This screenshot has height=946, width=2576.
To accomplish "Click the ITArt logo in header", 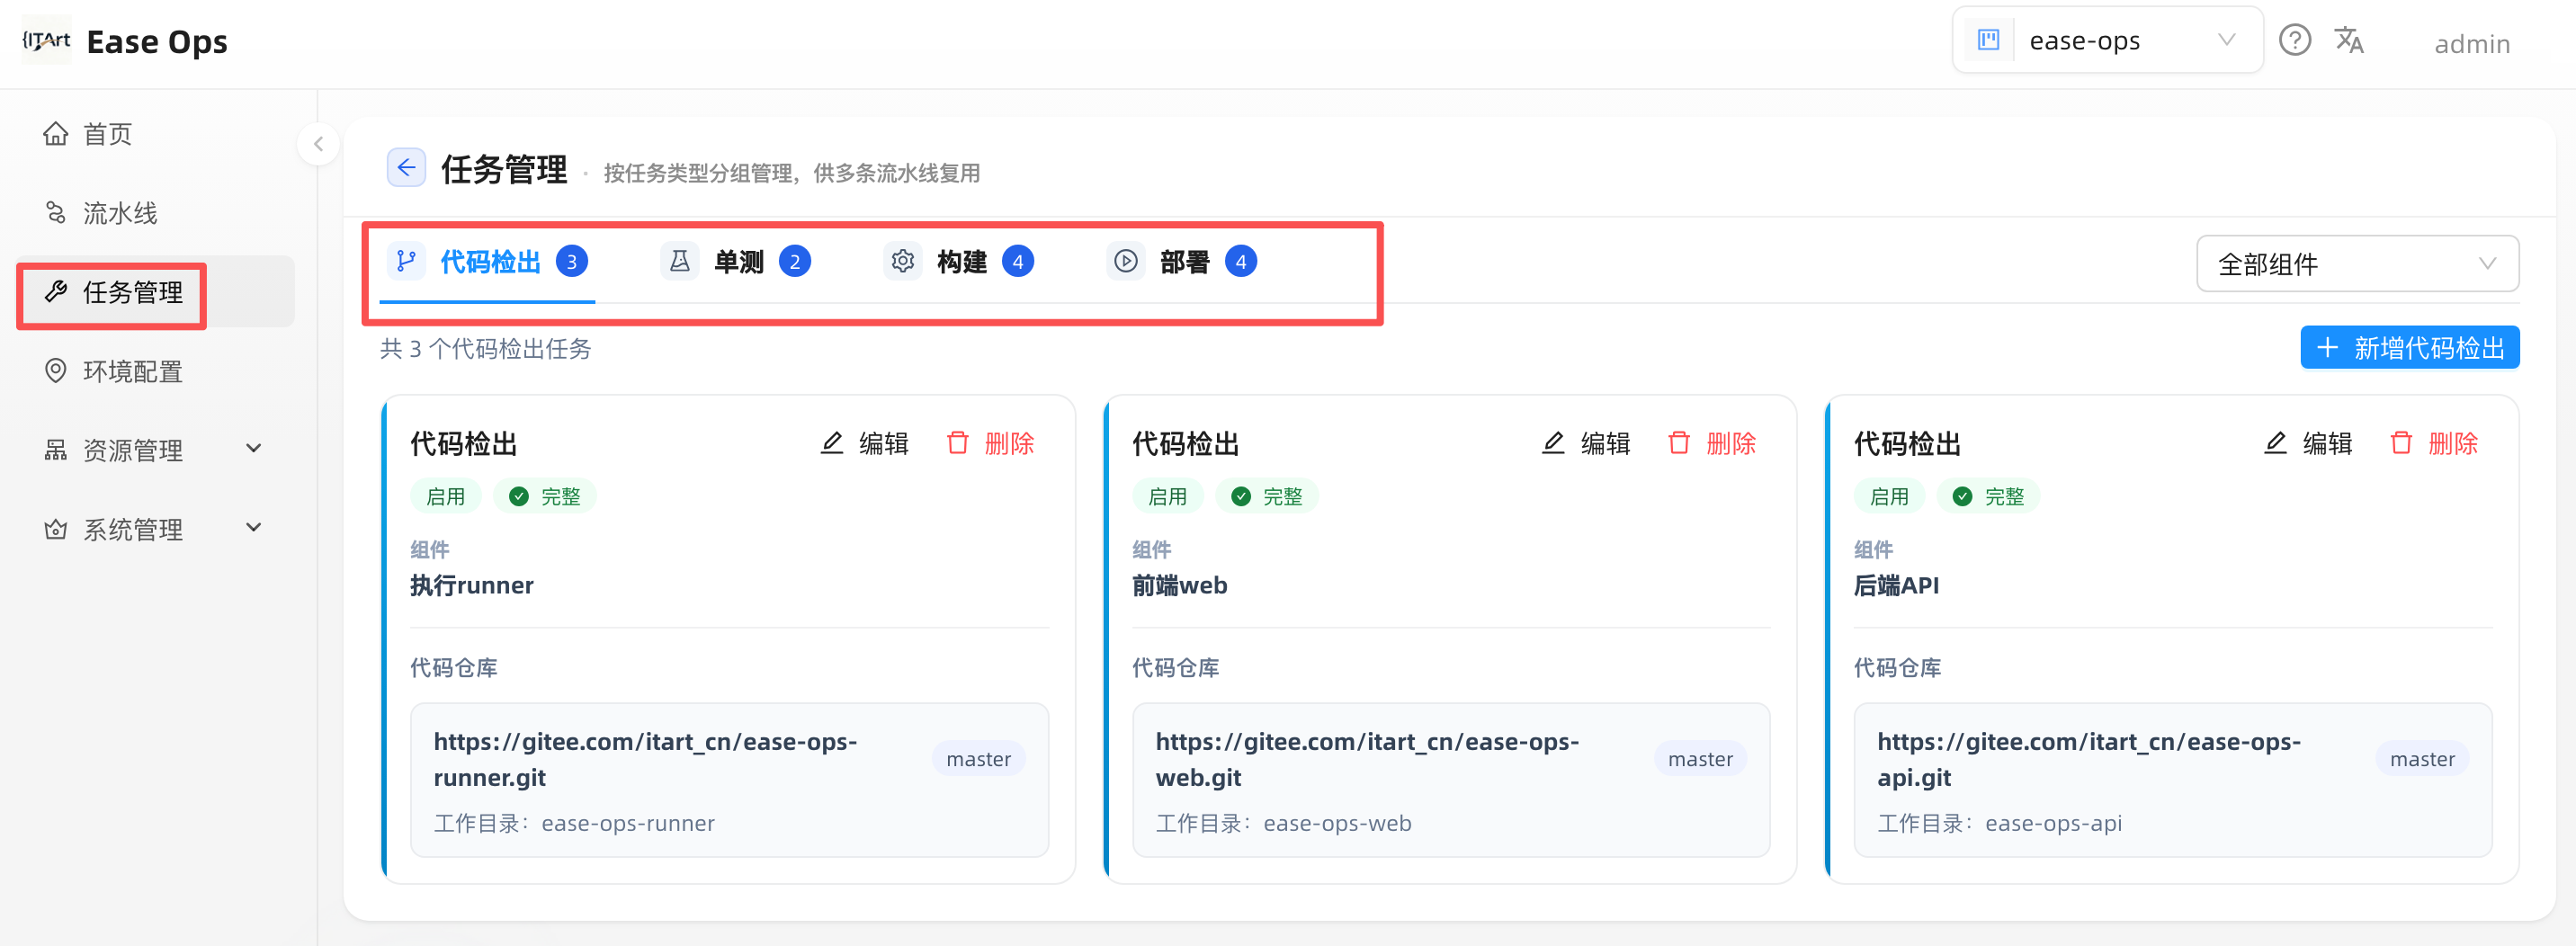I will [47, 41].
